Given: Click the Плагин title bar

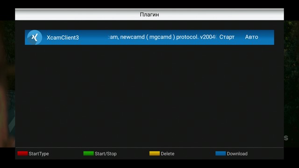Looking at the screenshot, I should (x=149, y=14).
